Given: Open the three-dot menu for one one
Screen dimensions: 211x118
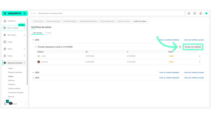Looking at the screenshot, I should [x=200, y=62].
